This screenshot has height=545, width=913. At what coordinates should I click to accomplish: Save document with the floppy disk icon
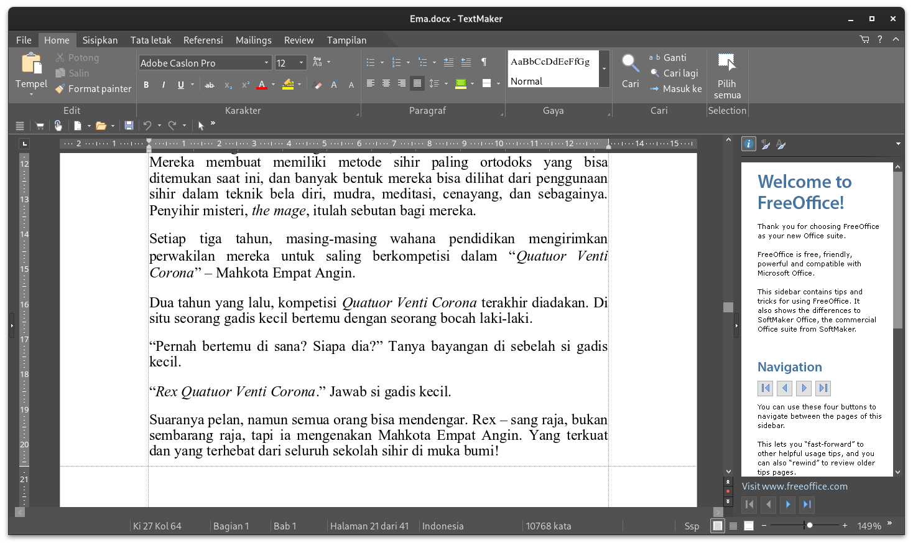tap(129, 126)
